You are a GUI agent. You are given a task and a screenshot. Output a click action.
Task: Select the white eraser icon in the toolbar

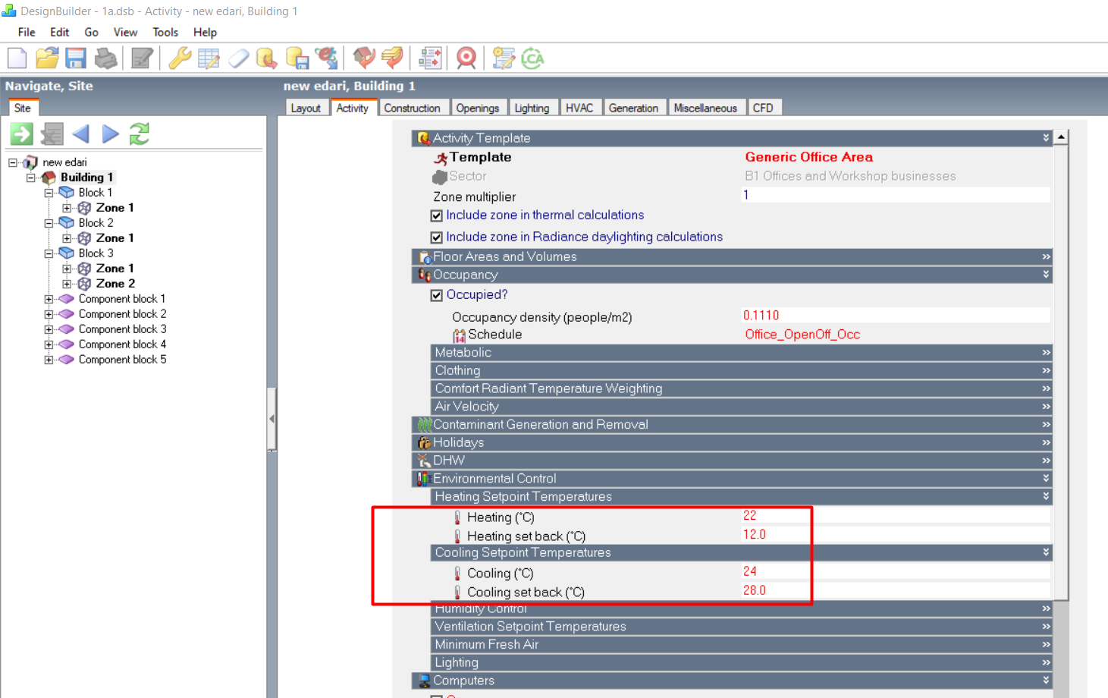click(x=238, y=58)
